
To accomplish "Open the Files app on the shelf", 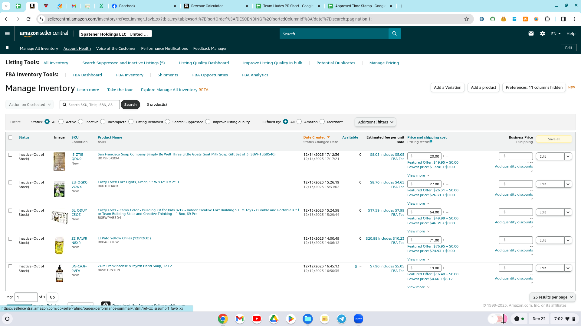I will coord(308,319).
